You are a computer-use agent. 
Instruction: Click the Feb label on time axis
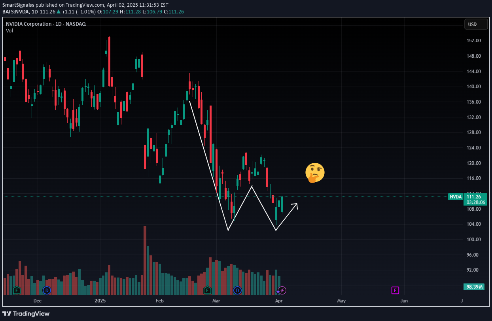coord(159,301)
